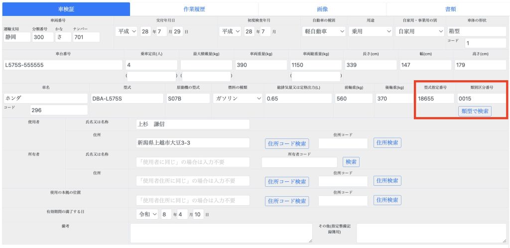
Task: Open the 自動車の種別 dropdown showing 軽自動車
Action: point(324,31)
